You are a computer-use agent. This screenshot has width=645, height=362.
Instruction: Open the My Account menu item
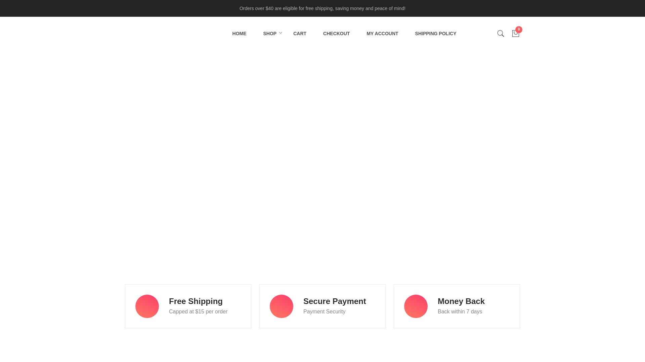[382, 34]
